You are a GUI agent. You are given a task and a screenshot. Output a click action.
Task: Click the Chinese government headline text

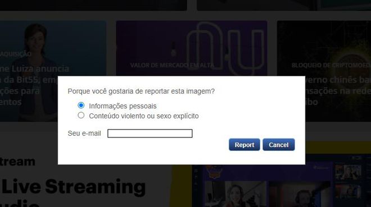(x=338, y=91)
